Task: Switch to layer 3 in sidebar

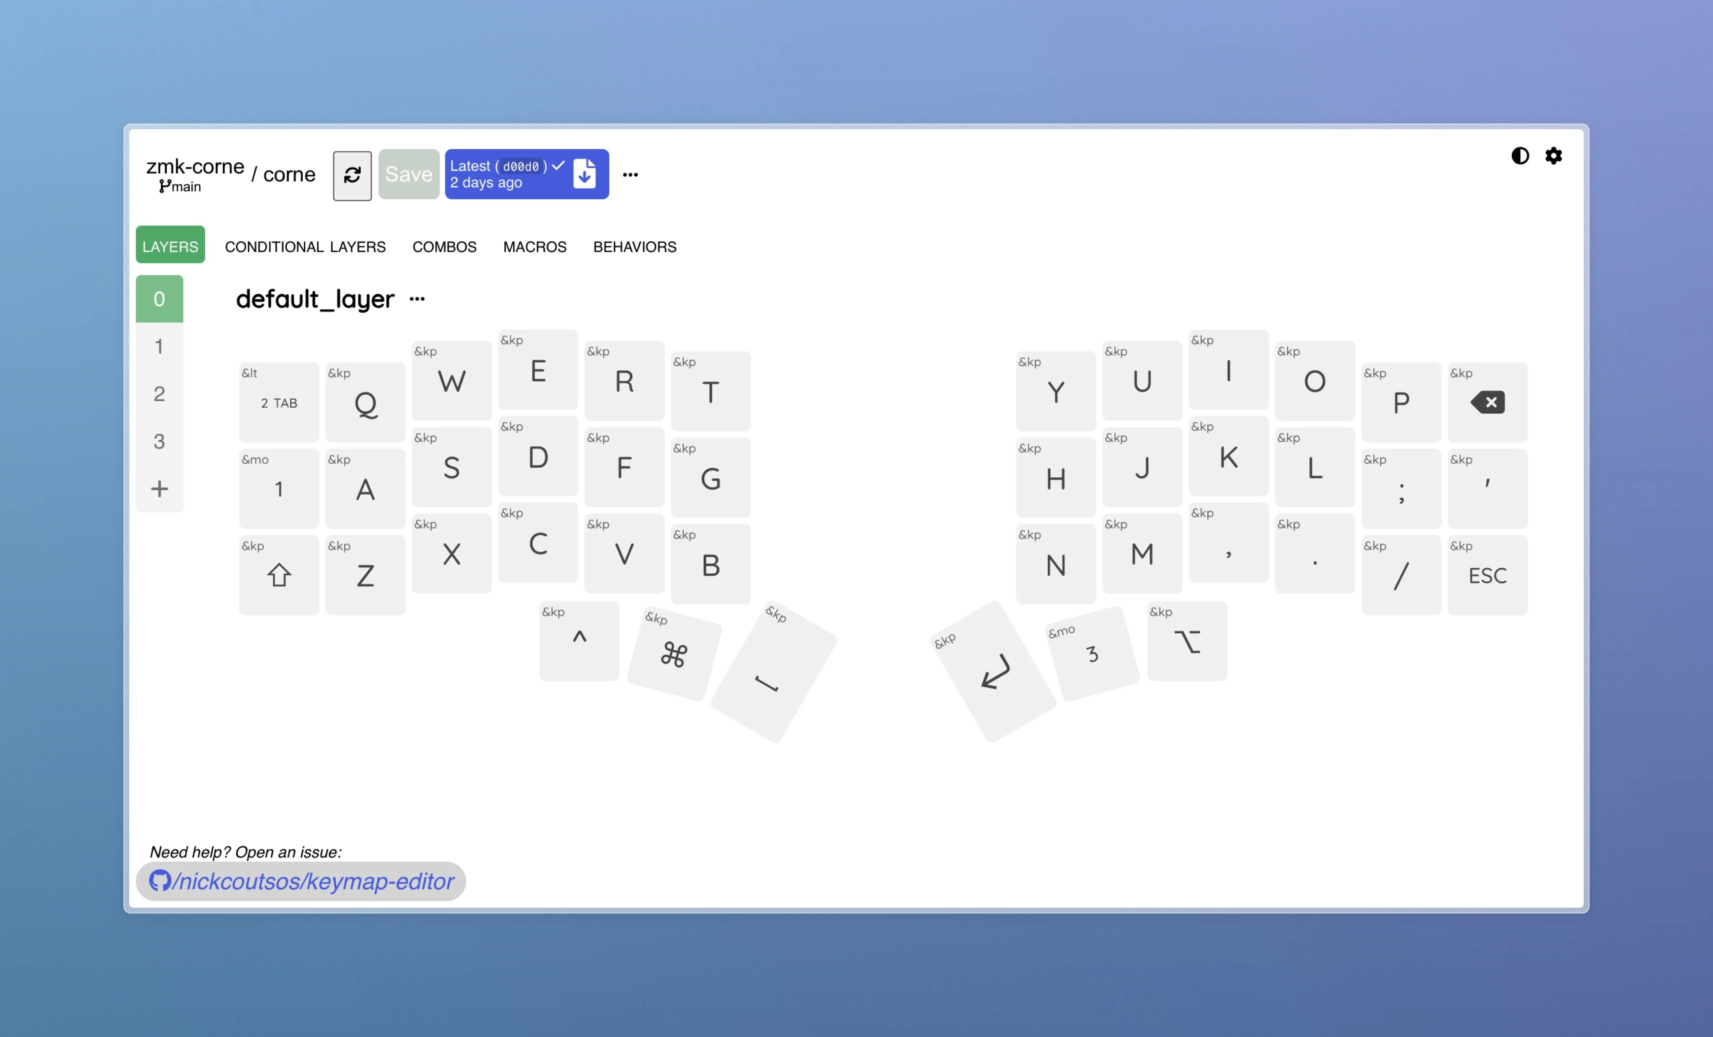Action: pyautogui.click(x=159, y=441)
